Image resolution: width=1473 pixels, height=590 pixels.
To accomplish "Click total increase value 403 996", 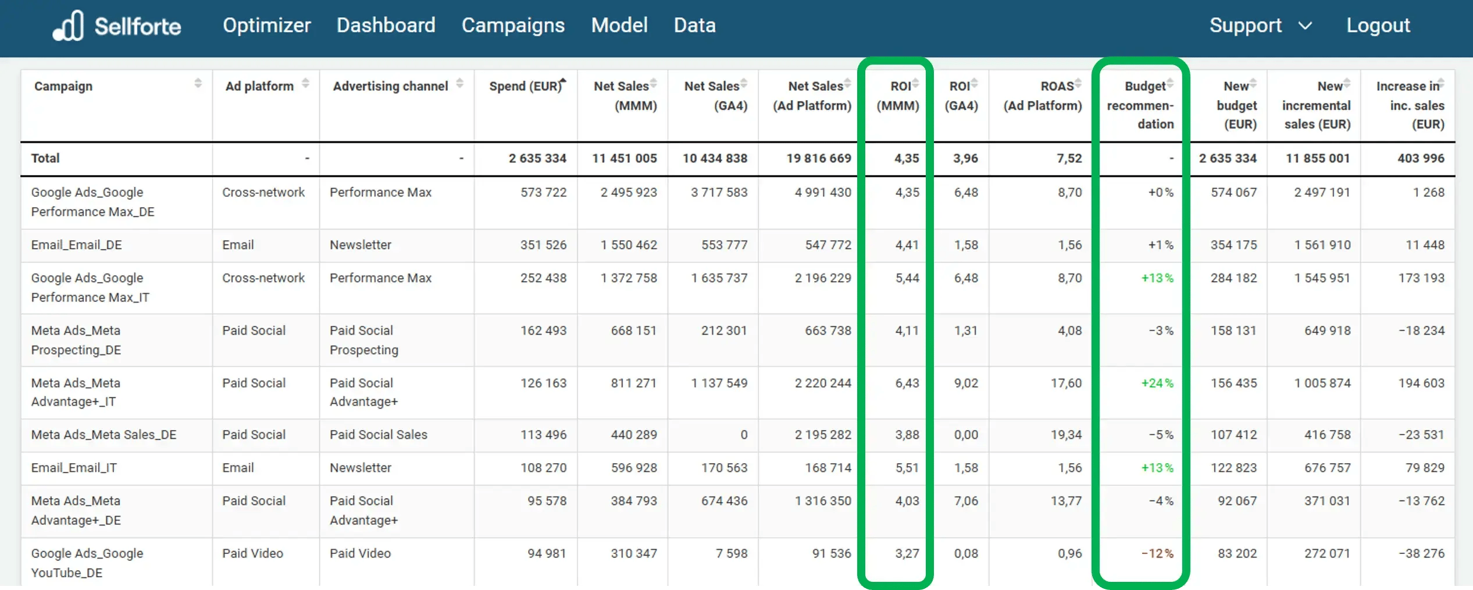I will click(1421, 158).
